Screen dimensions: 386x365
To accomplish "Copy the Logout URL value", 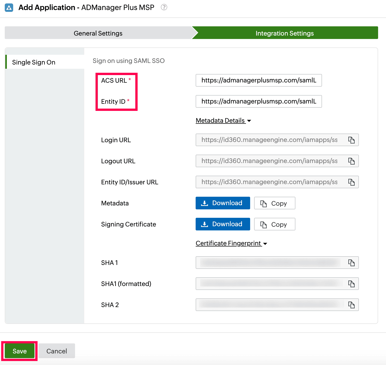I will (352, 161).
